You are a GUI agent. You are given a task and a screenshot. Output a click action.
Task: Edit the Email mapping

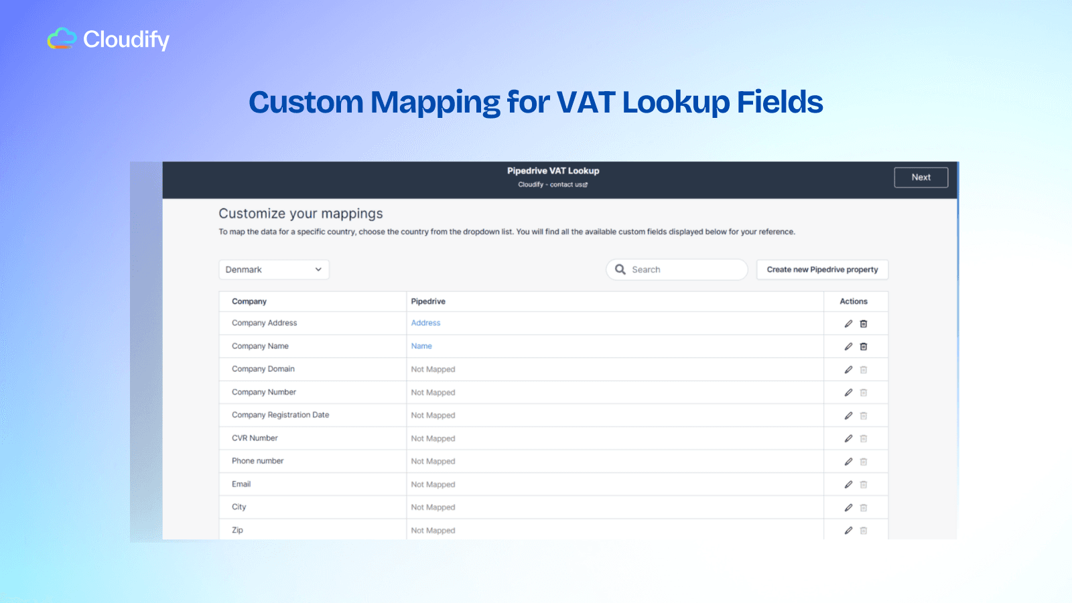pyautogui.click(x=848, y=484)
